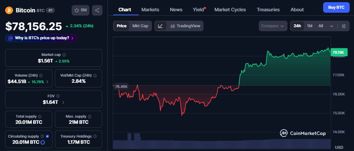Click the Volume (24h) info icon

pos(41,75)
